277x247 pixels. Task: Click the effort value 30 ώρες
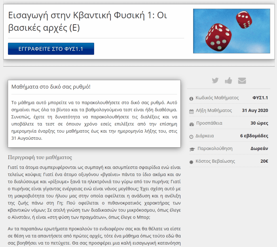pos(259,123)
